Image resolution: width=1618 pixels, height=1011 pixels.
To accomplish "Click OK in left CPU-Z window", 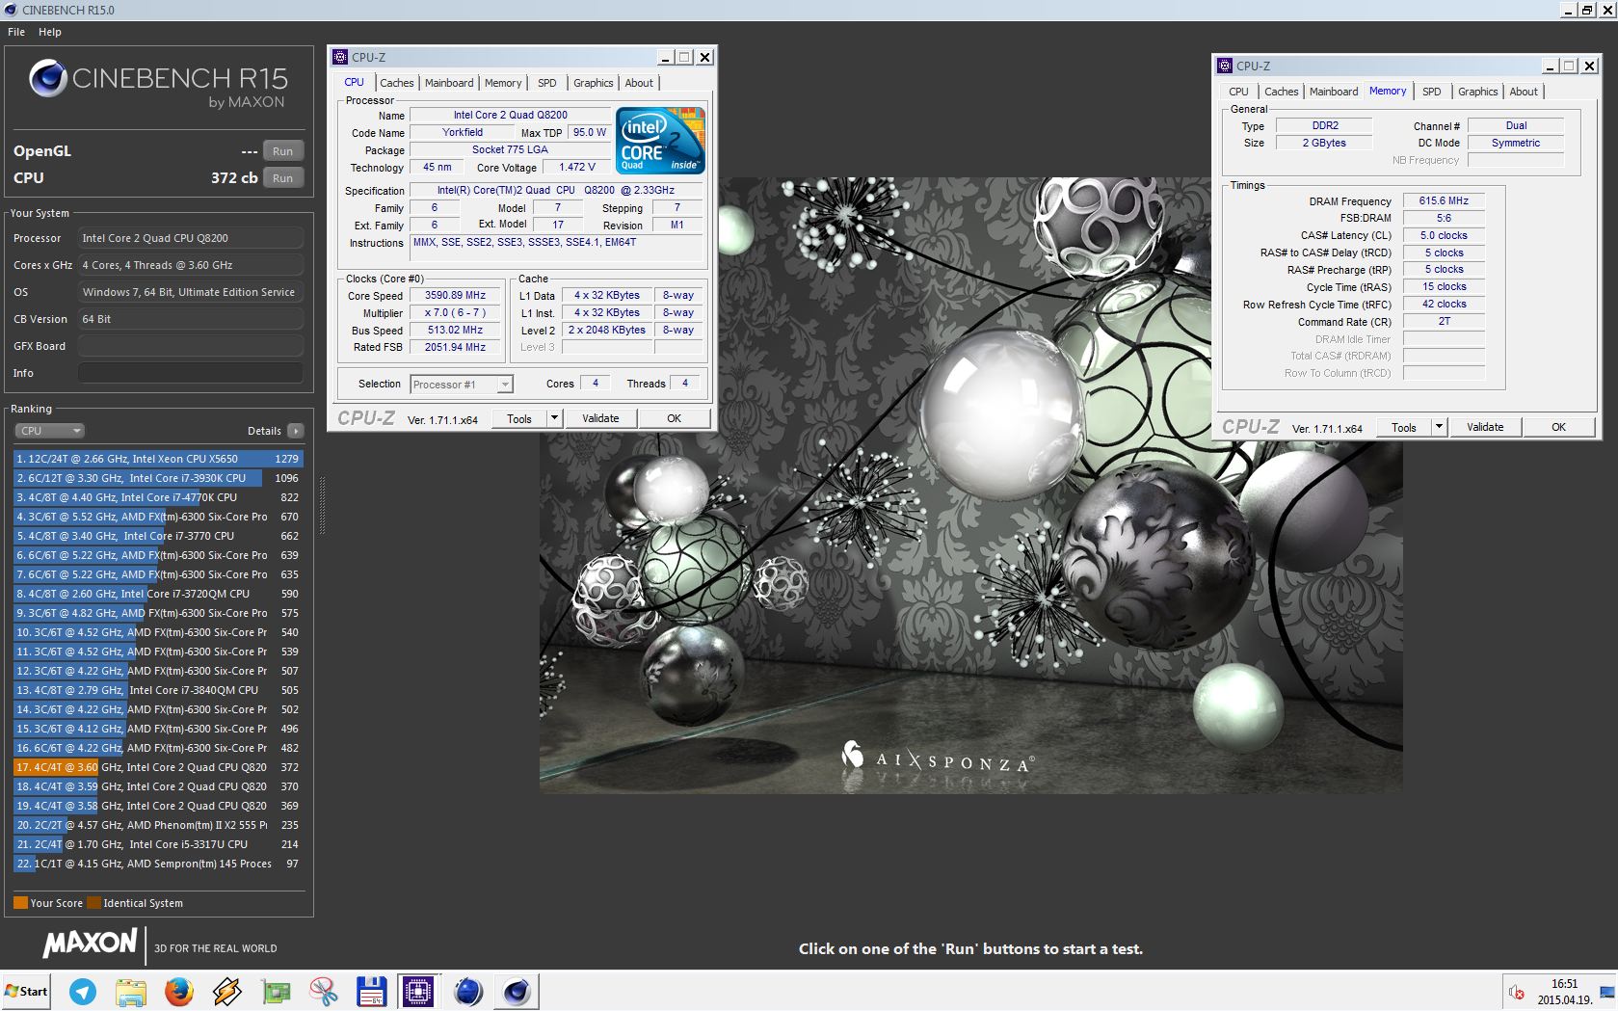I will 675,418.
